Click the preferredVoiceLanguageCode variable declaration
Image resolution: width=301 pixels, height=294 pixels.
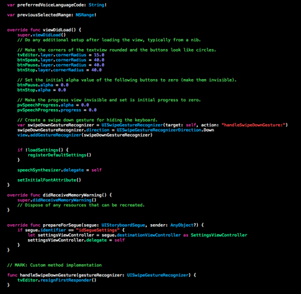click(57, 5)
